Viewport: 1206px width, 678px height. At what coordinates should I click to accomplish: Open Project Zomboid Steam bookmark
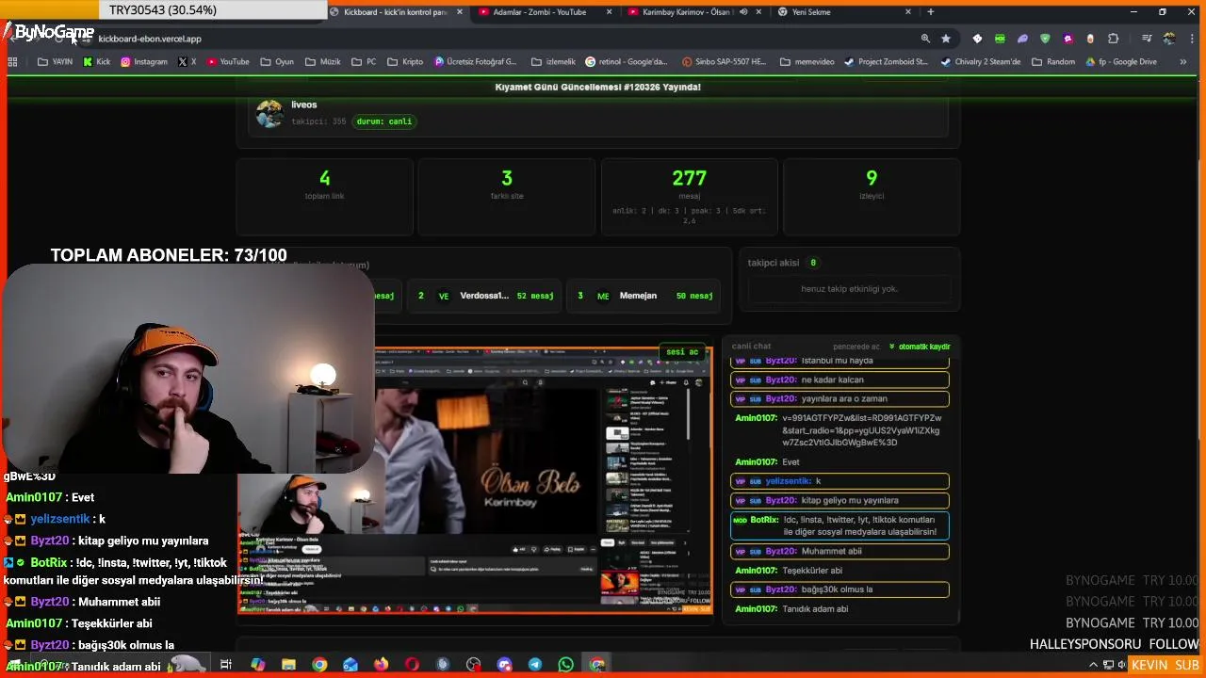pyautogui.click(x=886, y=62)
